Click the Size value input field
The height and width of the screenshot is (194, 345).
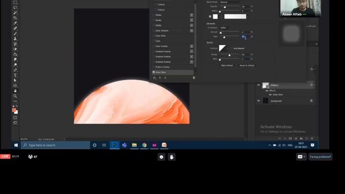(245, 37)
